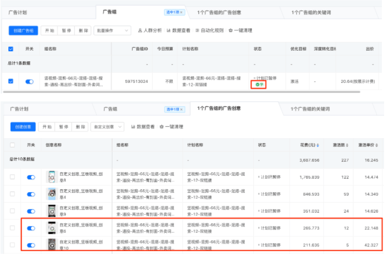Click the 不限 budget cell

[169, 81]
